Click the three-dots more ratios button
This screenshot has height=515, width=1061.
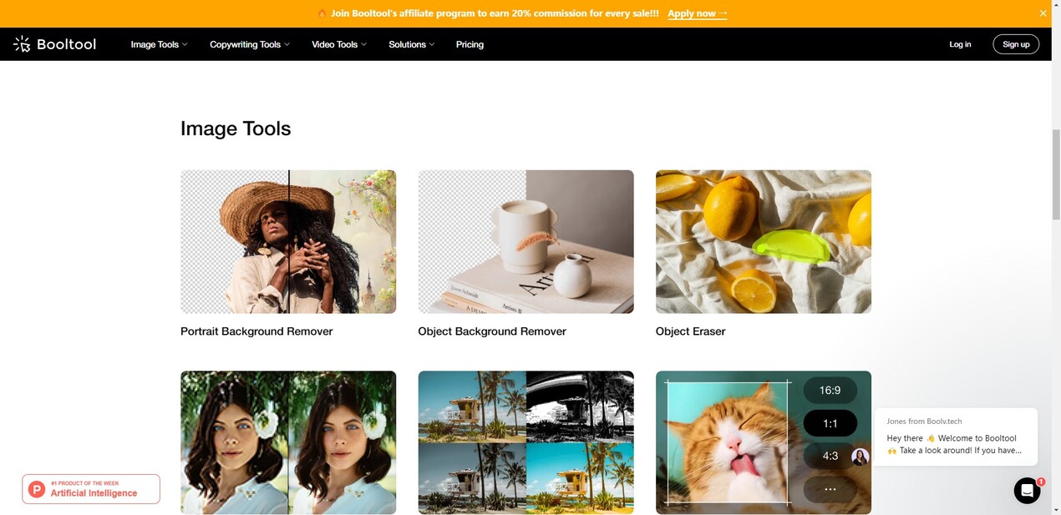(830, 489)
